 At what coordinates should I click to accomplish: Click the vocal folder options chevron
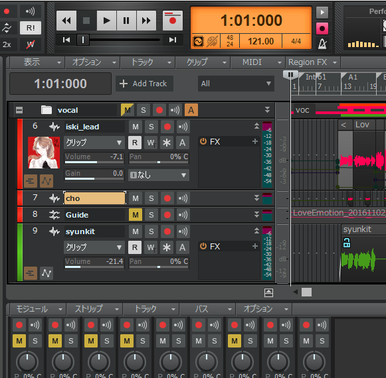point(267,110)
